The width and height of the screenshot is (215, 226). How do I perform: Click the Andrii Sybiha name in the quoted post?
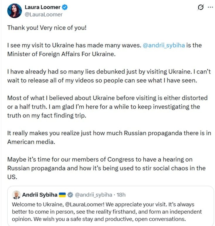40,195
